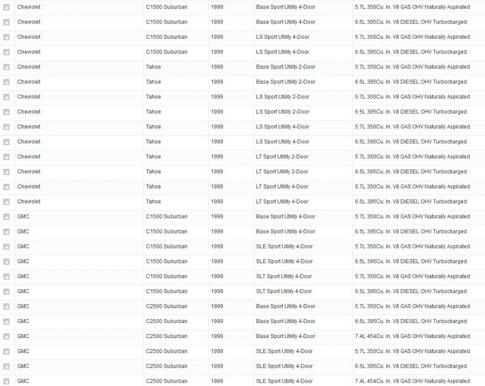Check the Chevrolet C1500 Suburban LS 6.5L diesel row
Image resolution: width=485 pixels, height=386 pixels.
(6, 52)
